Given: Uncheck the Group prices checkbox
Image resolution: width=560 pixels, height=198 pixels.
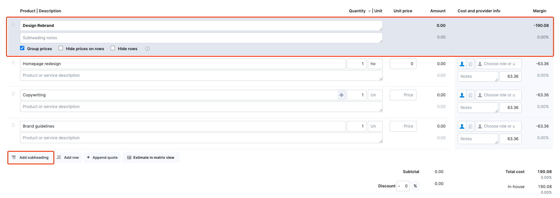Looking at the screenshot, I should click(22, 48).
